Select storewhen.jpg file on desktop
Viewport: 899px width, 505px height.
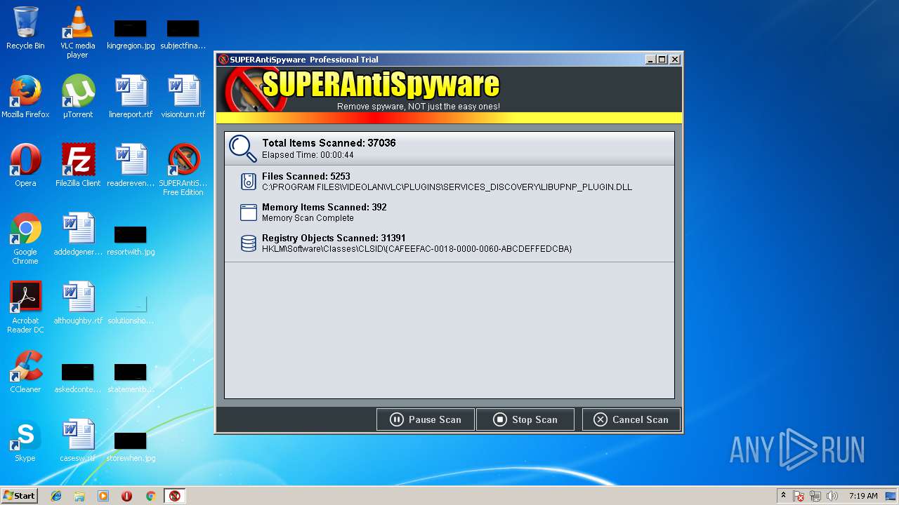(130, 446)
